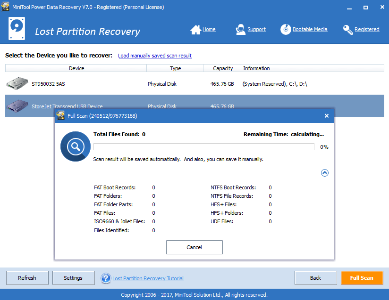Click the blue magnifier scan icon in dialog
Screen dimensions: 389x300
[75, 146]
